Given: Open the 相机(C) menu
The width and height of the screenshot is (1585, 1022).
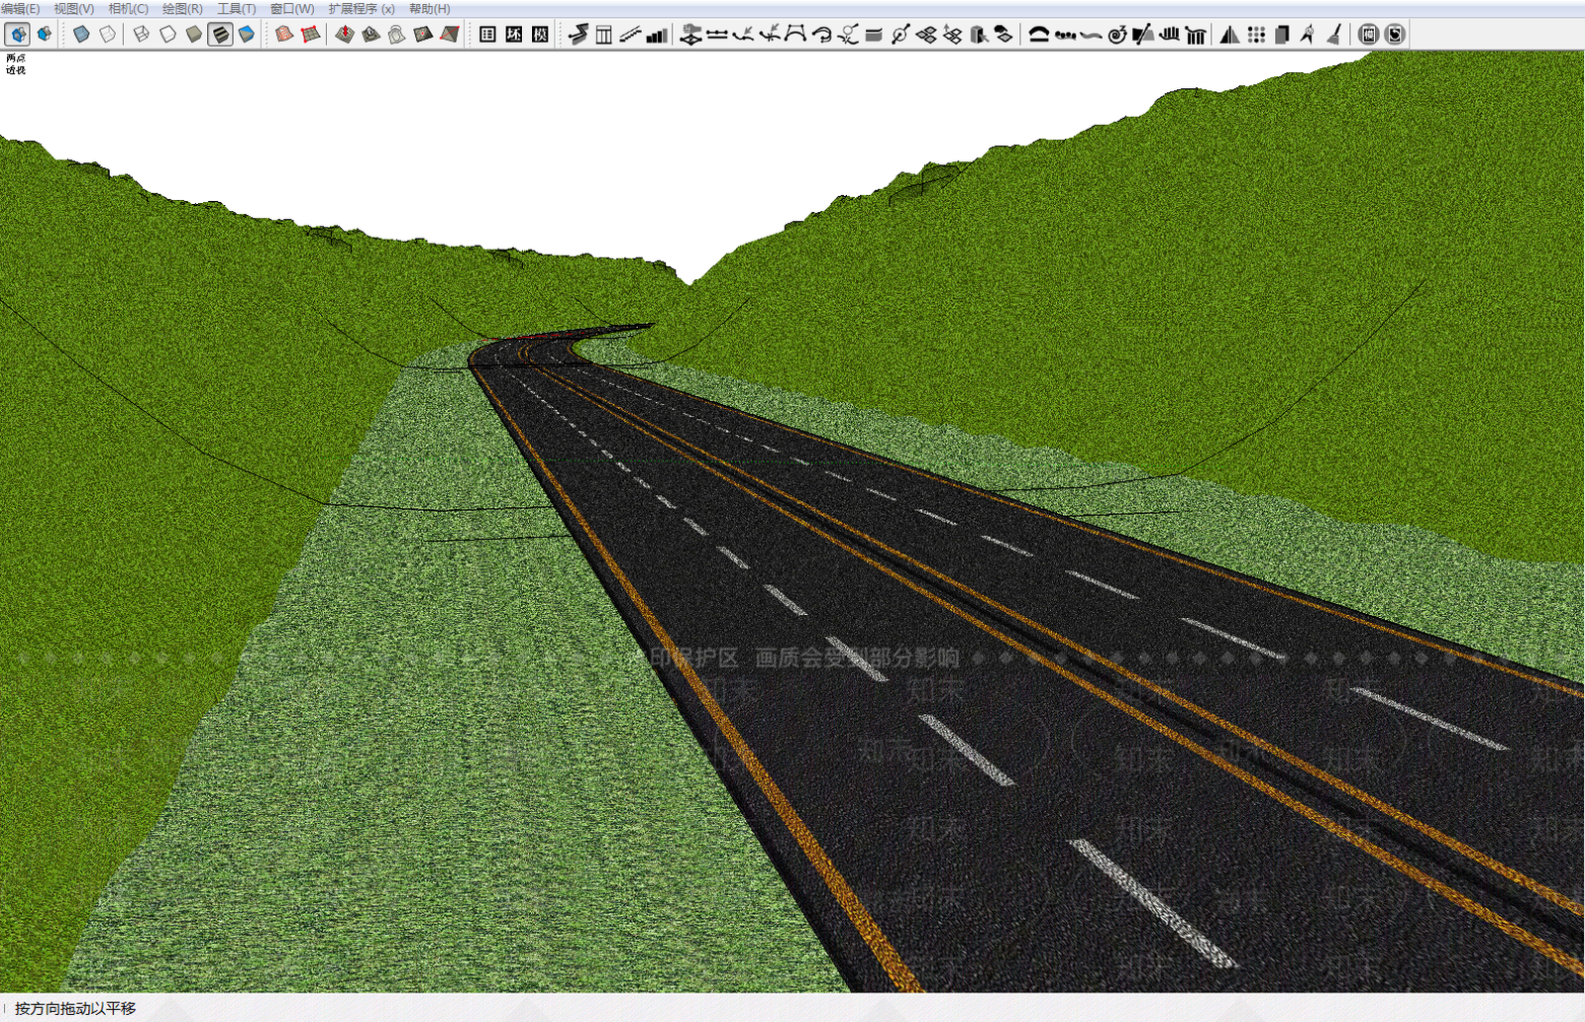Looking at the screenshot, I should pos(128,9).
